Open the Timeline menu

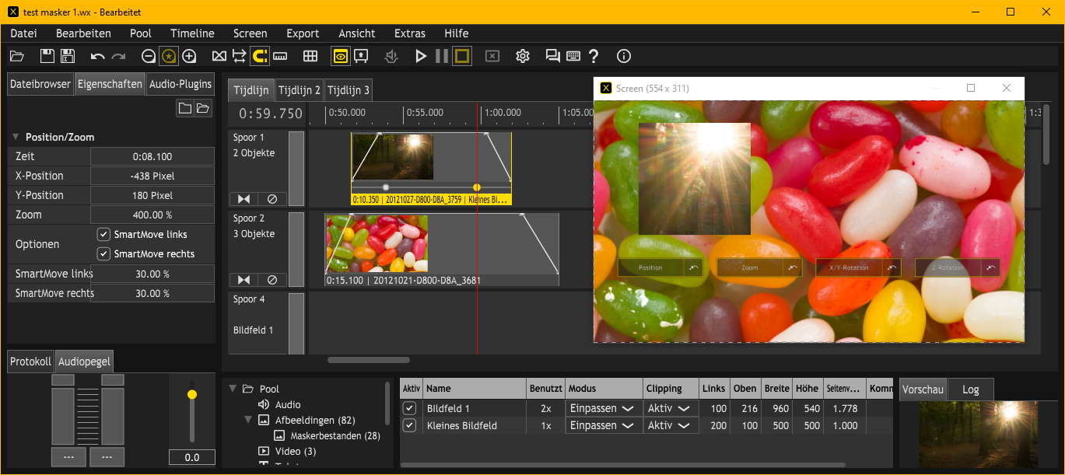coord(192,33)
